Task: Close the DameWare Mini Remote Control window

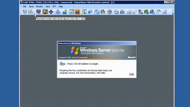Action: coord(172,2)
